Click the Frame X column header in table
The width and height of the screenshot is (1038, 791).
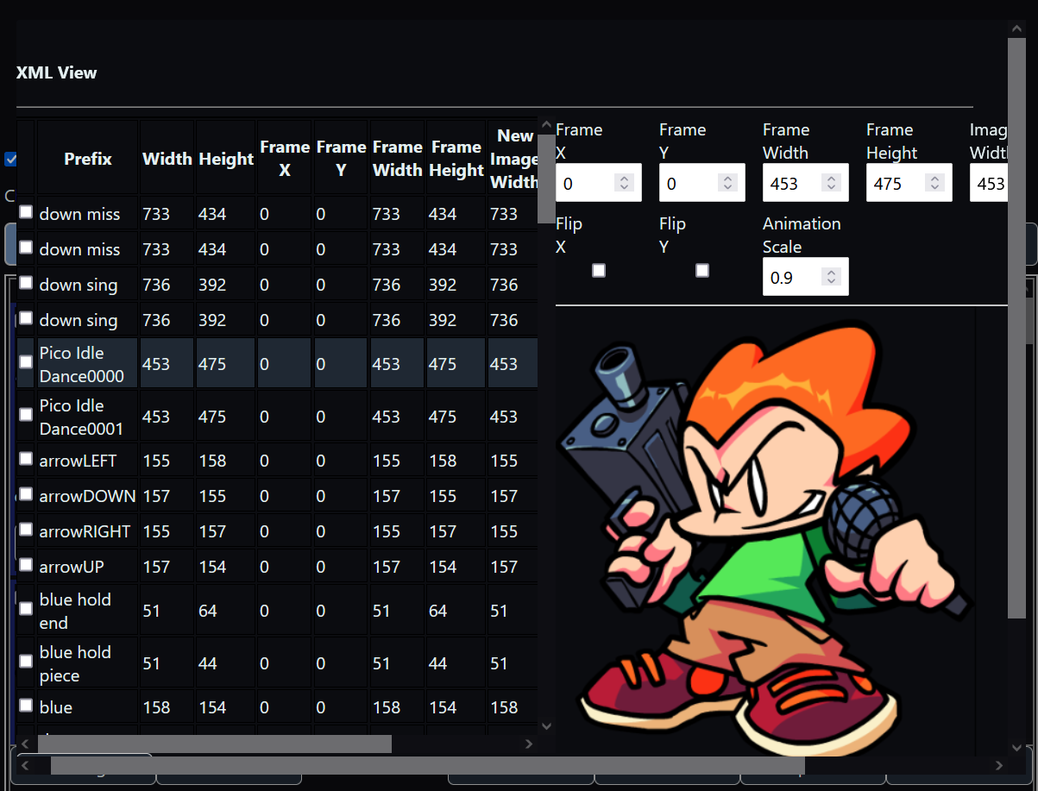[x=285, y=159]
